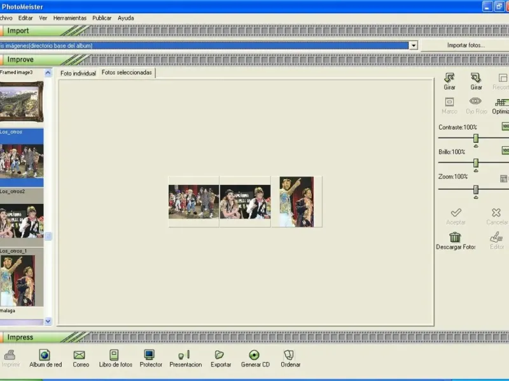The width and height of the screenshot is (509, 381).
Task: Reset brightness with the 100 icon
Action: 505,150
